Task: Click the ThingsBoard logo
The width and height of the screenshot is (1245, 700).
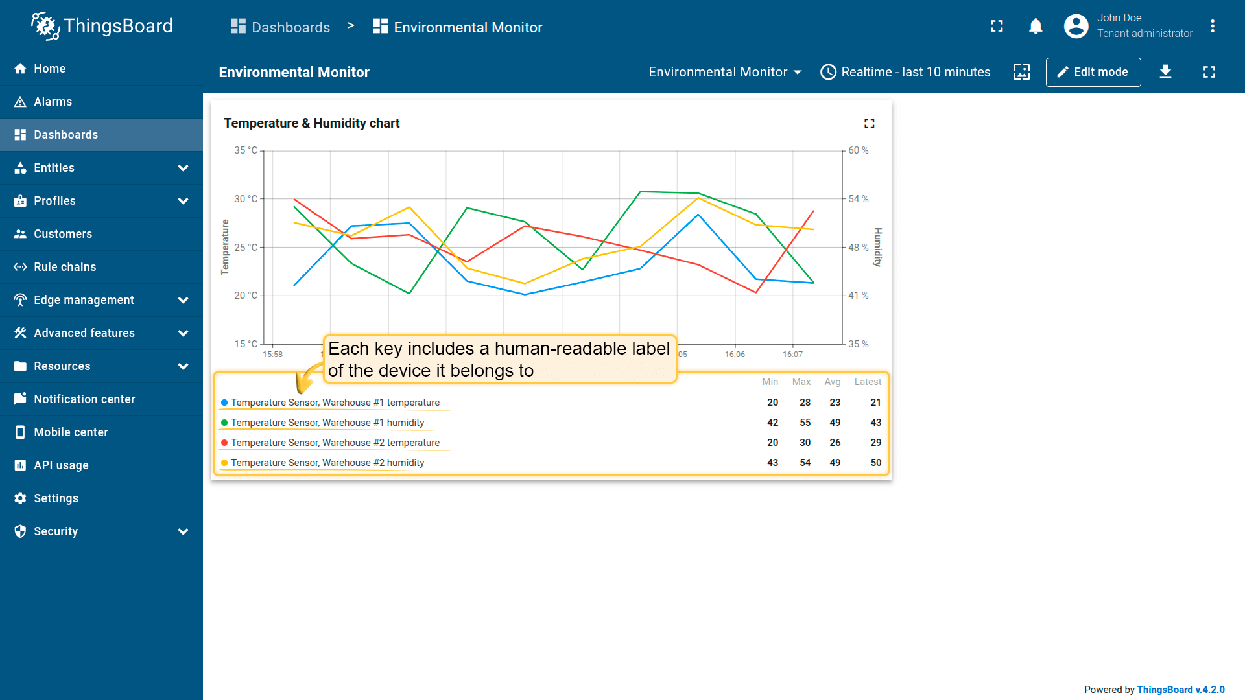Action: tap(102, 26)
